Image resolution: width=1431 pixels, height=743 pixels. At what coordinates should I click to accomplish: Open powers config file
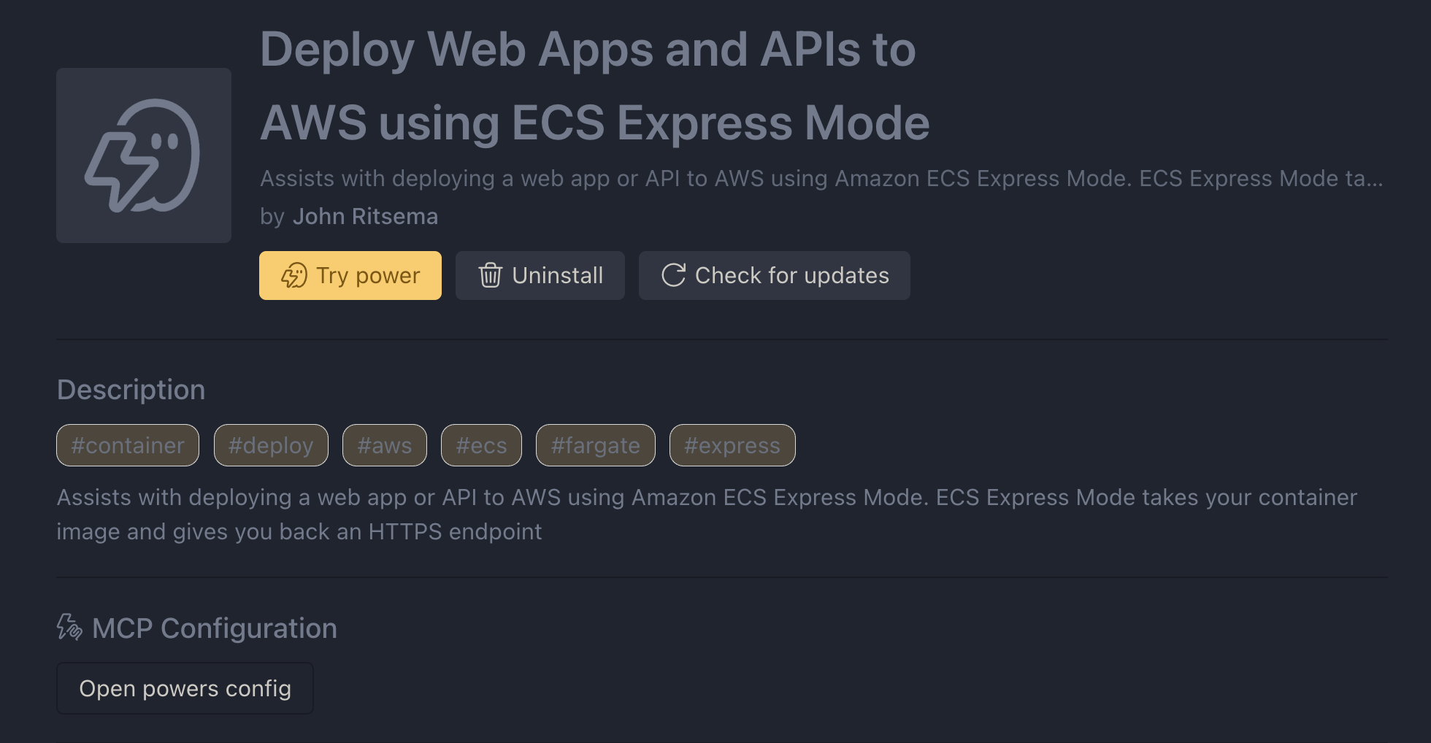tap(185, 688)
